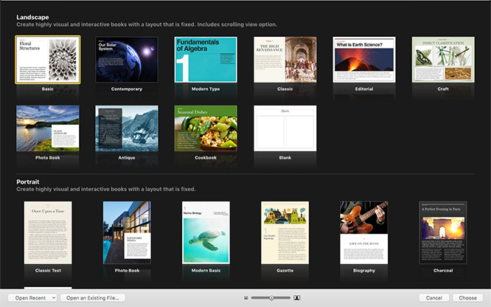Pick the Charcoal Paris template

pyautogui.click(x=443, y=232)
